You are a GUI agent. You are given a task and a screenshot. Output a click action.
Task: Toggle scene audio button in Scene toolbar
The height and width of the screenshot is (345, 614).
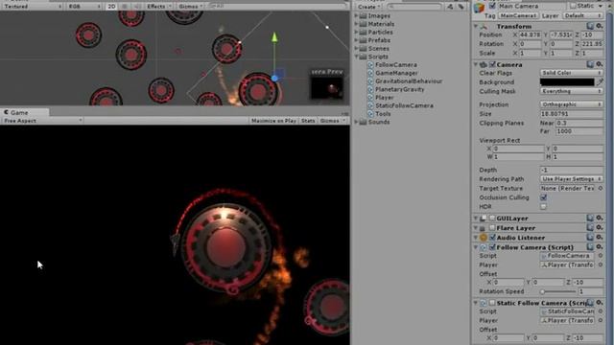pyautogui.click(x=138, y=7)
